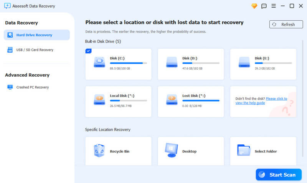Screen dimensions: 307x183
Task: Select the Recycle Bin location card
Action: coord(118,151)
